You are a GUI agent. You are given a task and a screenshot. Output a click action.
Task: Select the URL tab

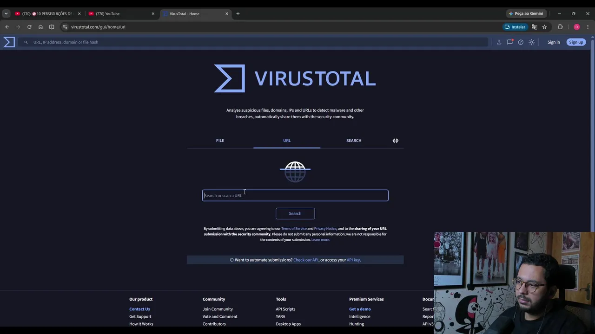pos(287,141)
